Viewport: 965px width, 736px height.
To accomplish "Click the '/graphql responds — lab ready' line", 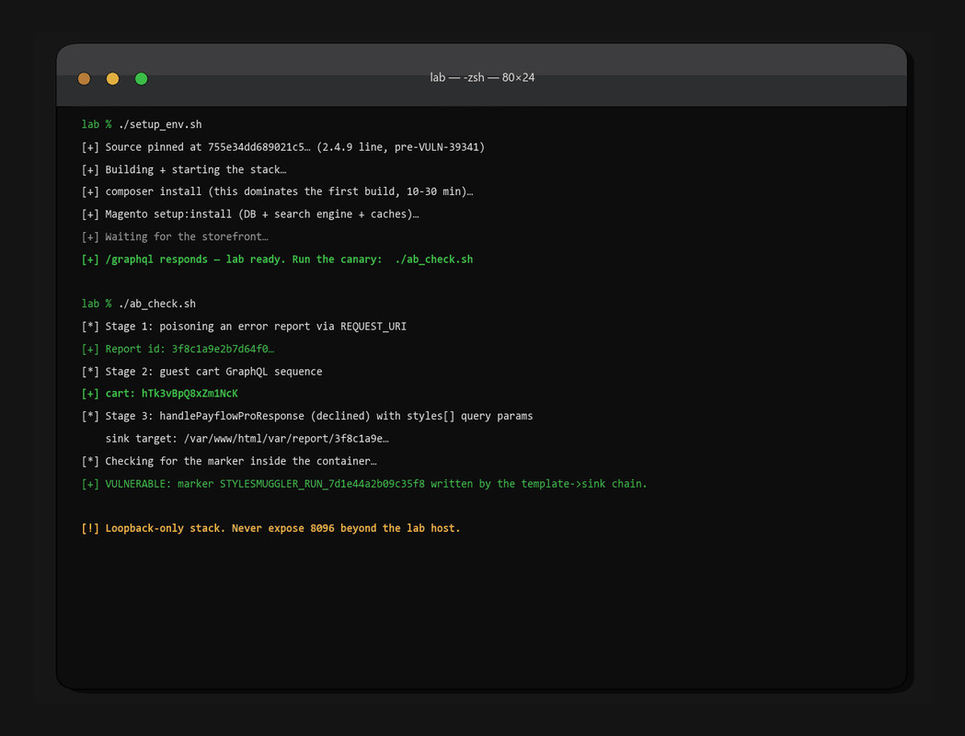I will pos(277,259).
